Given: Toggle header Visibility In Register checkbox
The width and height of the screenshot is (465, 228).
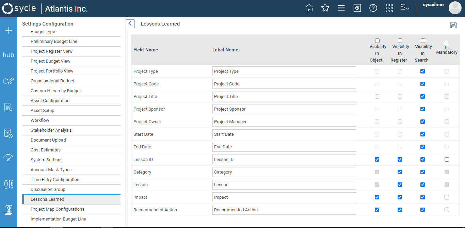Looking at the screenshot, I should coord(400,40).
